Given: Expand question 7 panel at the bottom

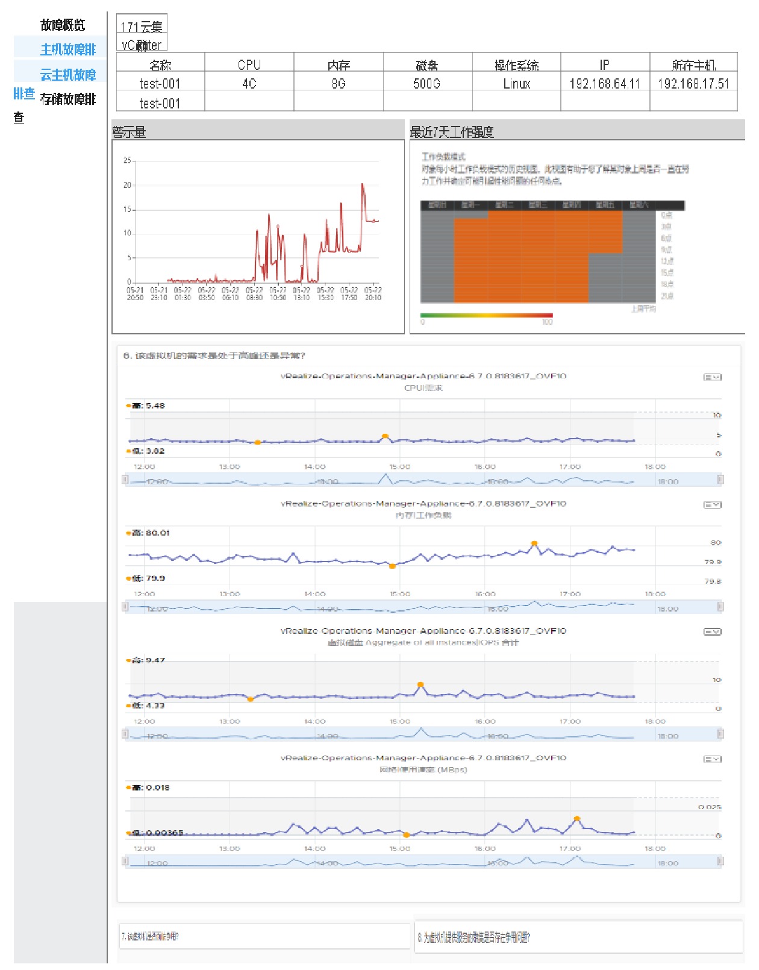Looking at the screenshot, I should click(x=264, y=936).
